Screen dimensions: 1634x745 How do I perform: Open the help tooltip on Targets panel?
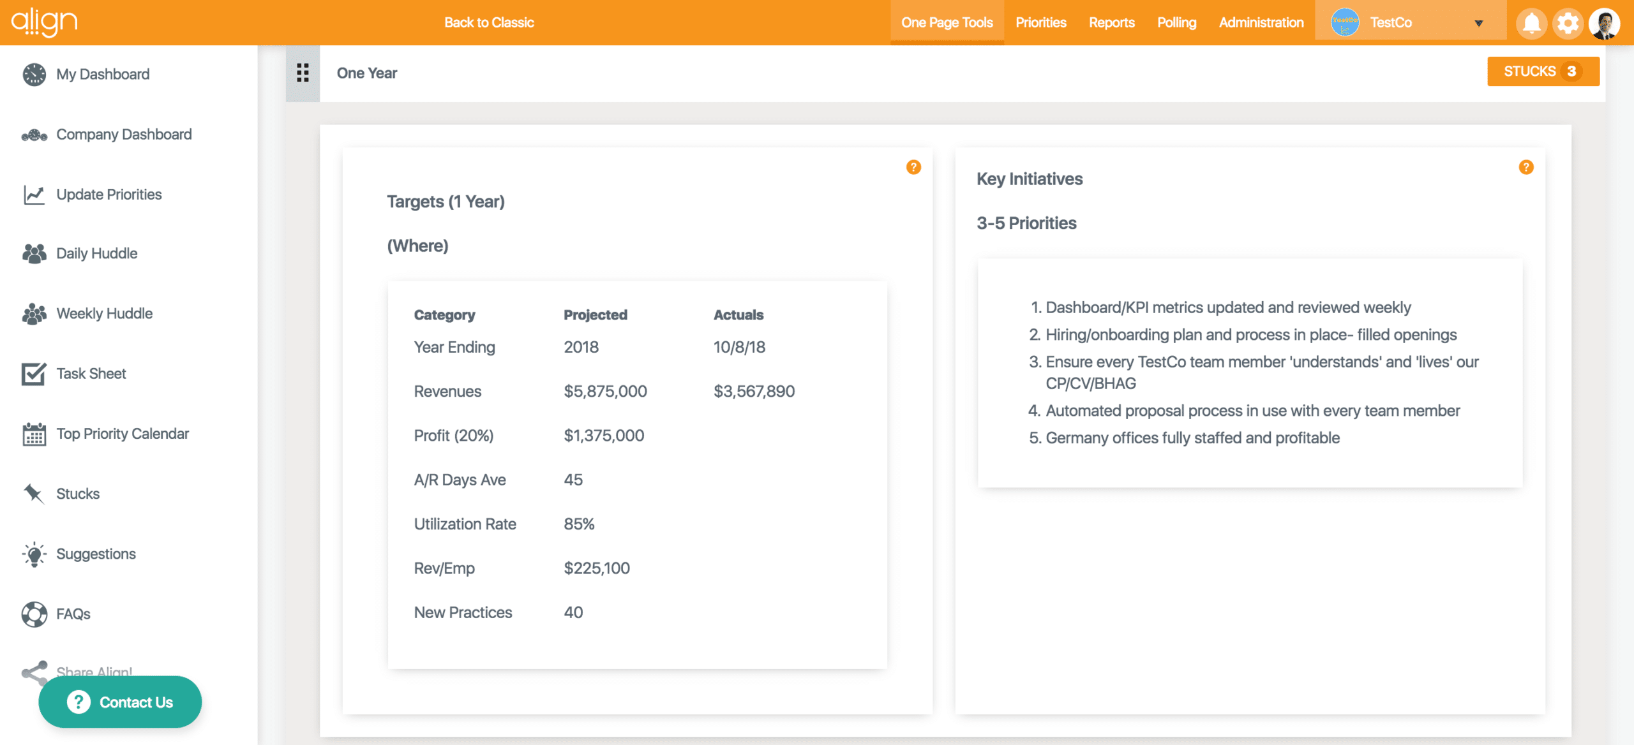pyautogui.click(x=913, y=167)
